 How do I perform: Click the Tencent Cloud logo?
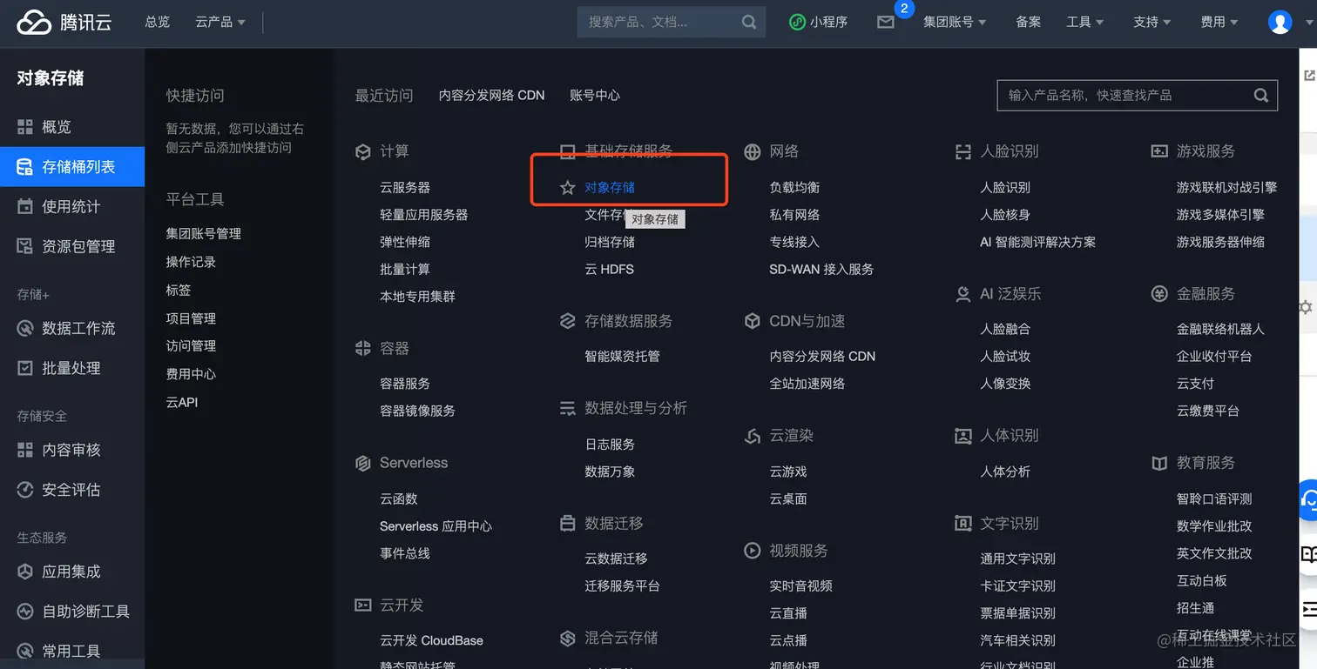click(64, 22)
